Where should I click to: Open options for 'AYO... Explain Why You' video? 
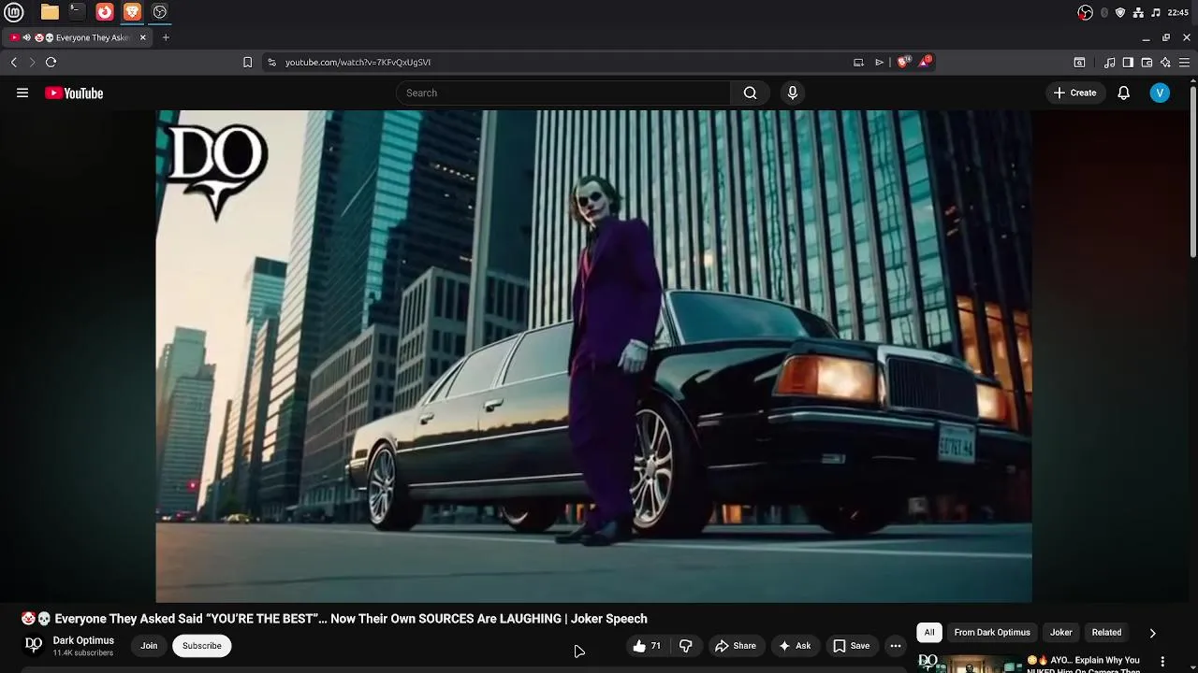[x=1162, y=662]
